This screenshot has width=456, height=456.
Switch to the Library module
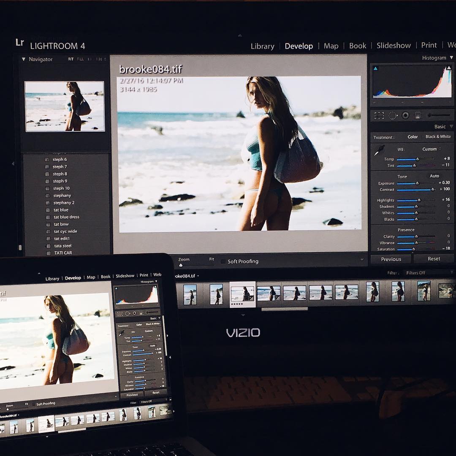tap(262, 46)
